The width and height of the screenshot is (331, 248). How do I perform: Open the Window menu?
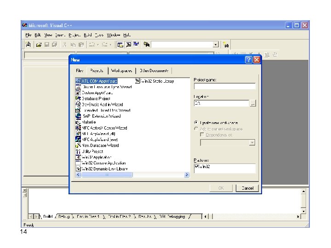pos(114,35)
